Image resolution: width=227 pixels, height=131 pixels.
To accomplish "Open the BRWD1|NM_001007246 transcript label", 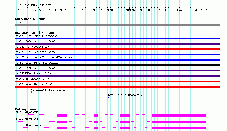I will [29, 125].
